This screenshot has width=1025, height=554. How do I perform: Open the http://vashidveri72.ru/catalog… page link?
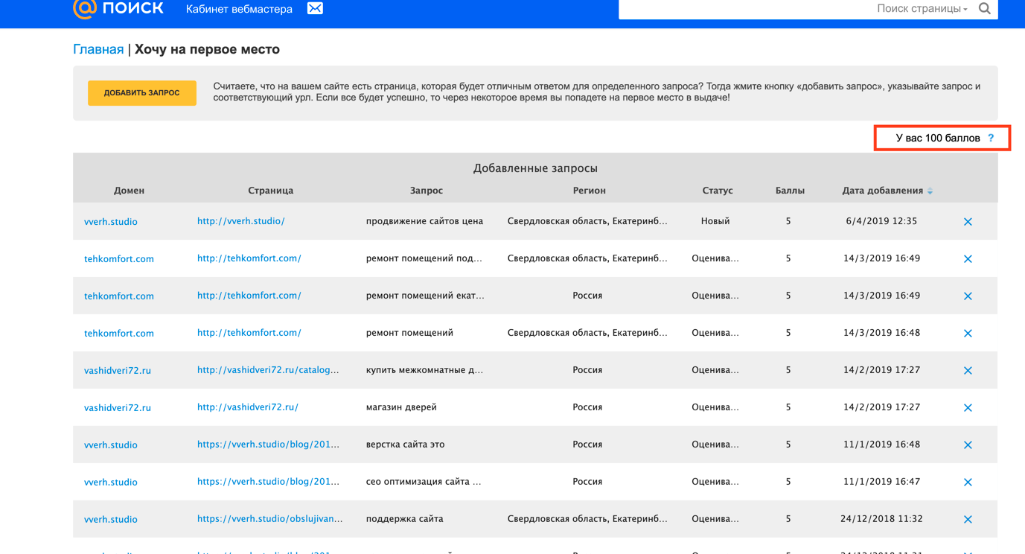tap(268, 370)
